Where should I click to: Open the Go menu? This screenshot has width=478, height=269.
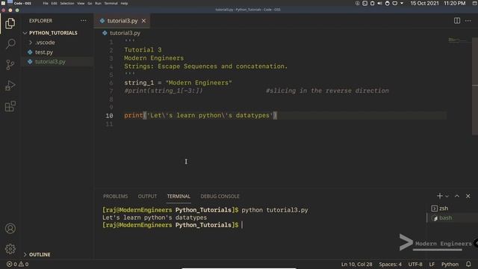click(90, 3)
